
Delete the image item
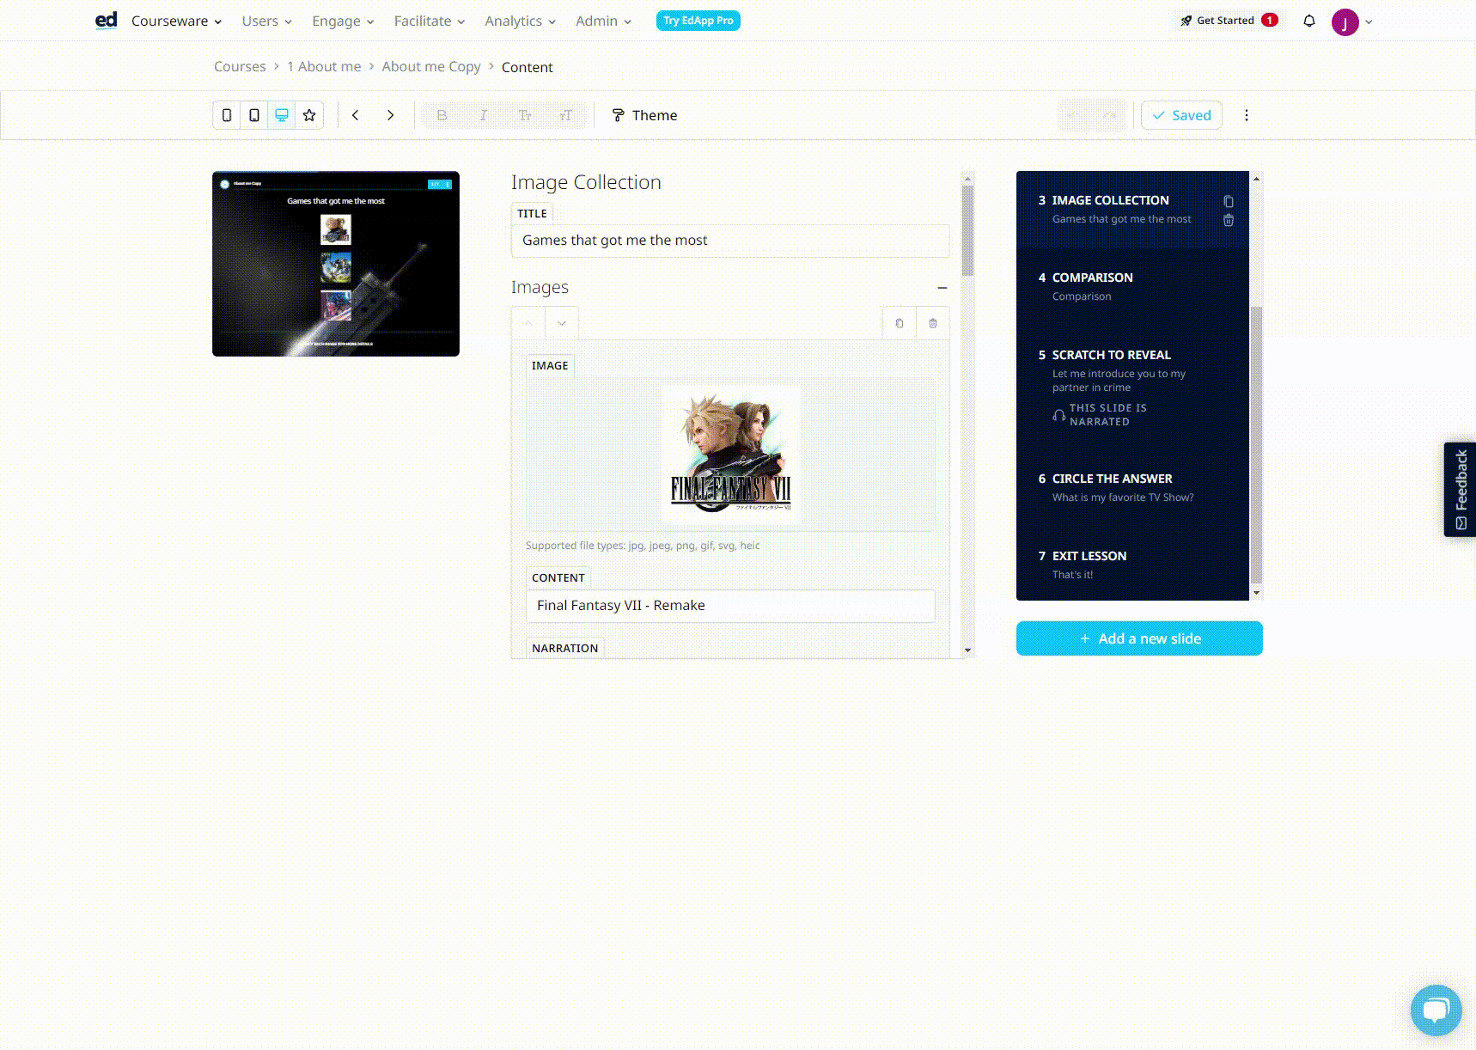pyautogui.click(x=933, y=323)
